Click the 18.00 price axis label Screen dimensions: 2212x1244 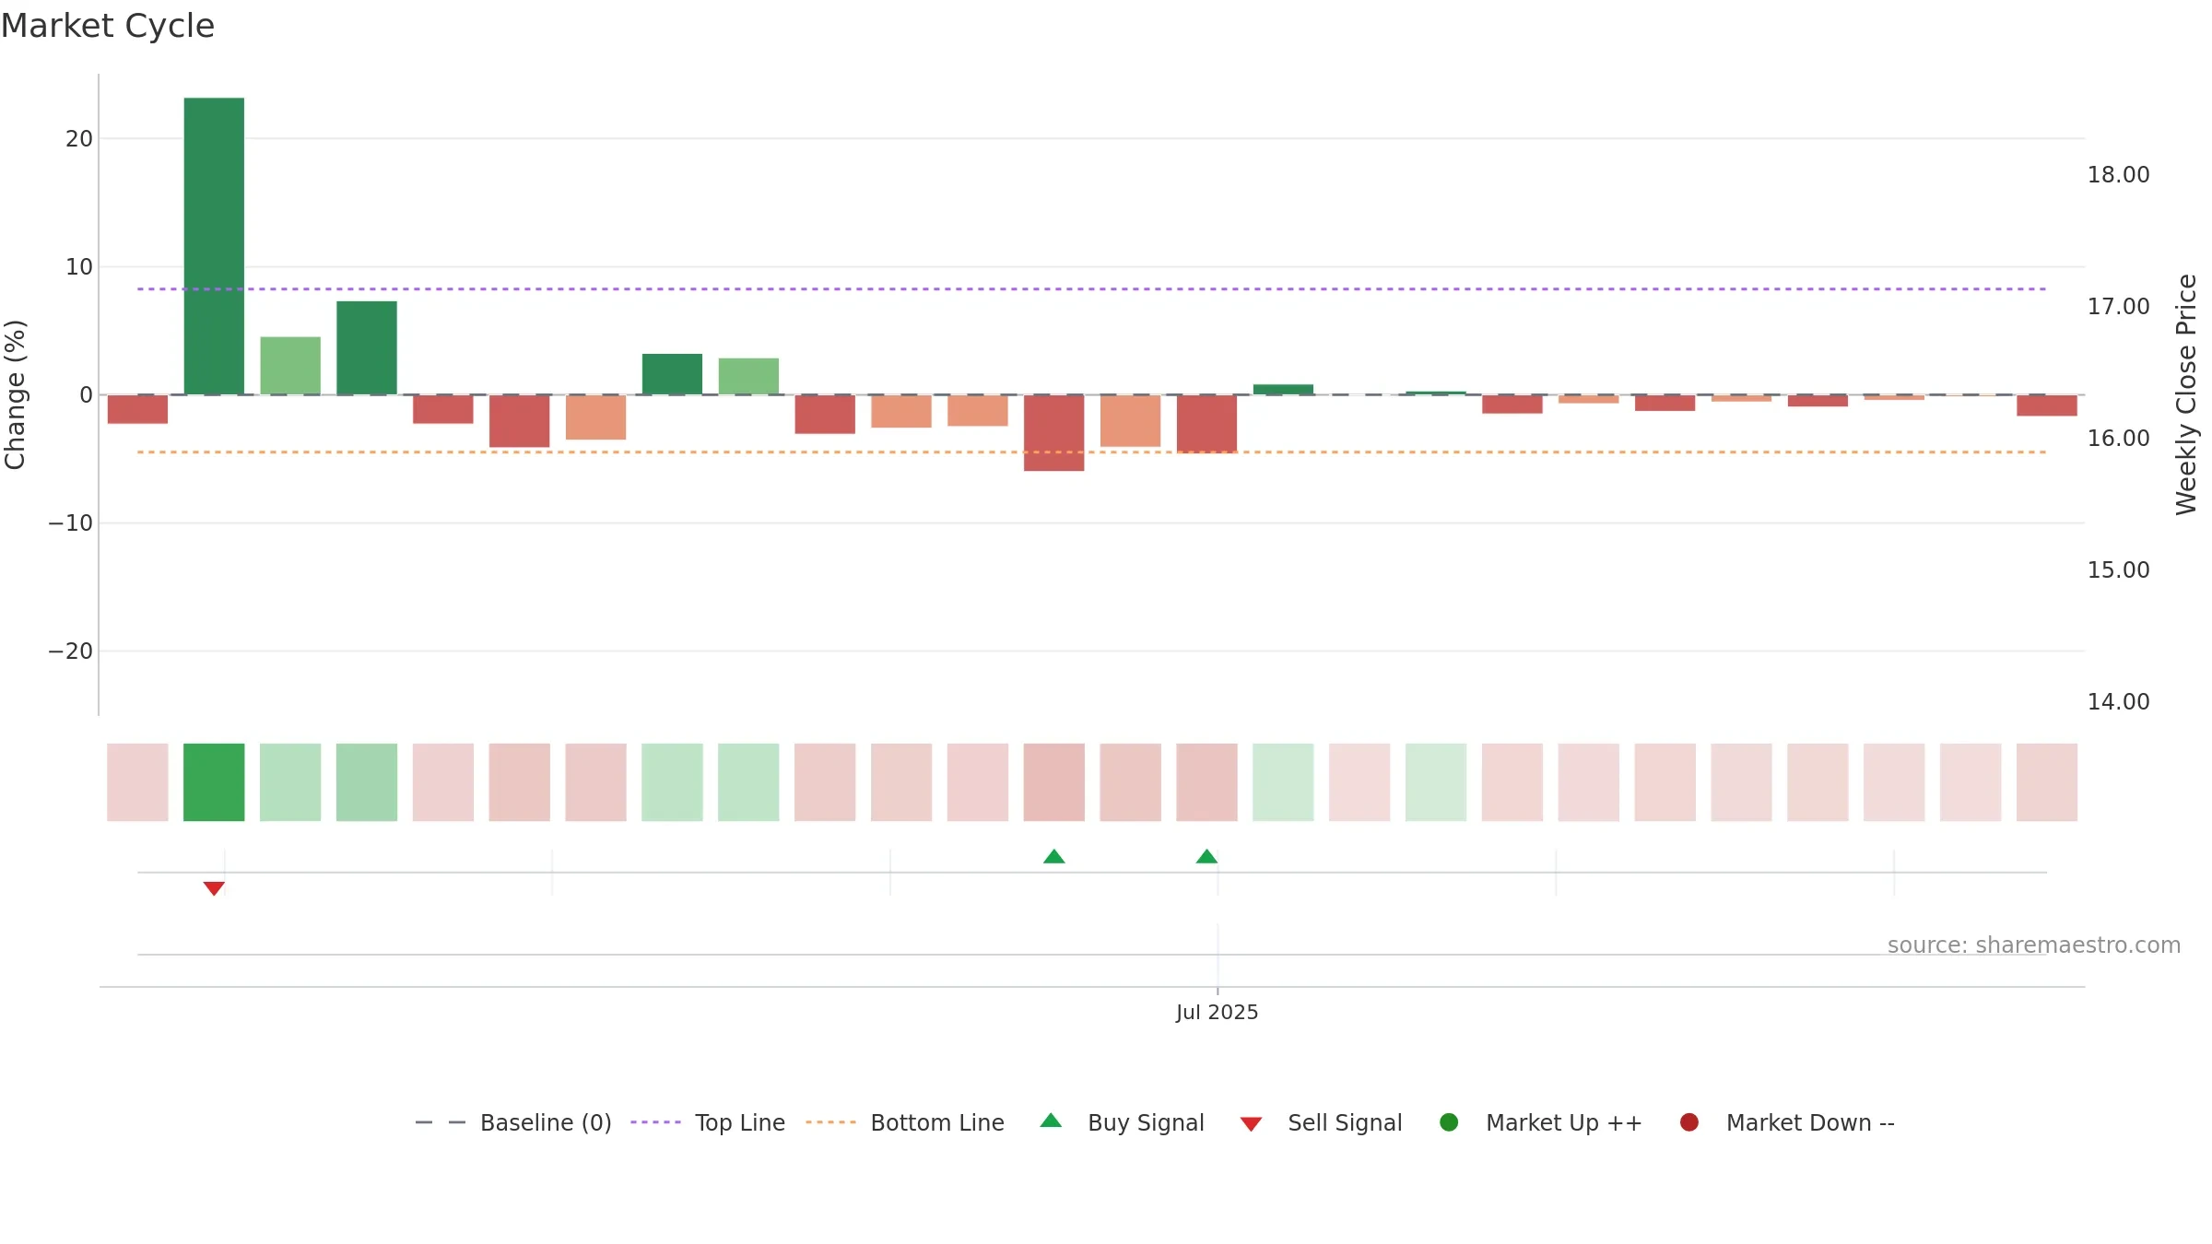2118,175
